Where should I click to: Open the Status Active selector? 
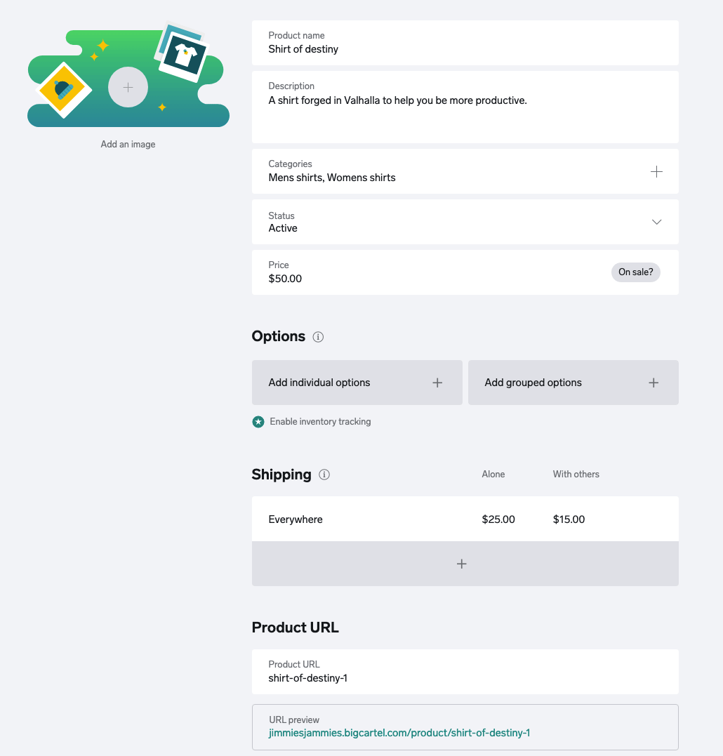465,222
